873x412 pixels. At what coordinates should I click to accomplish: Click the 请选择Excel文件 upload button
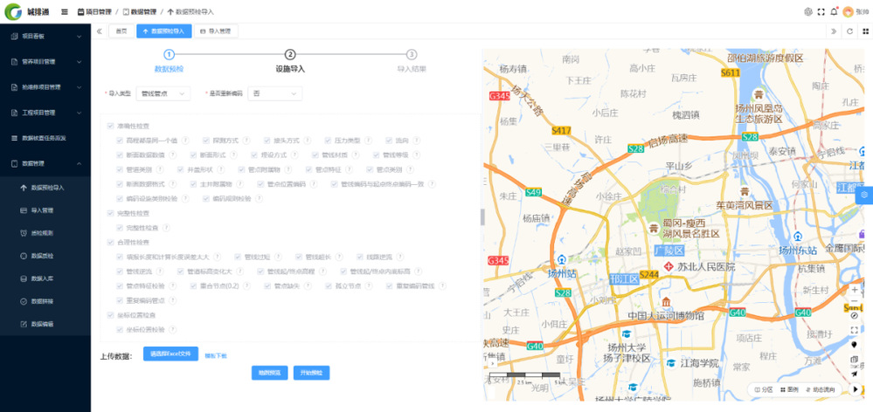170,354
